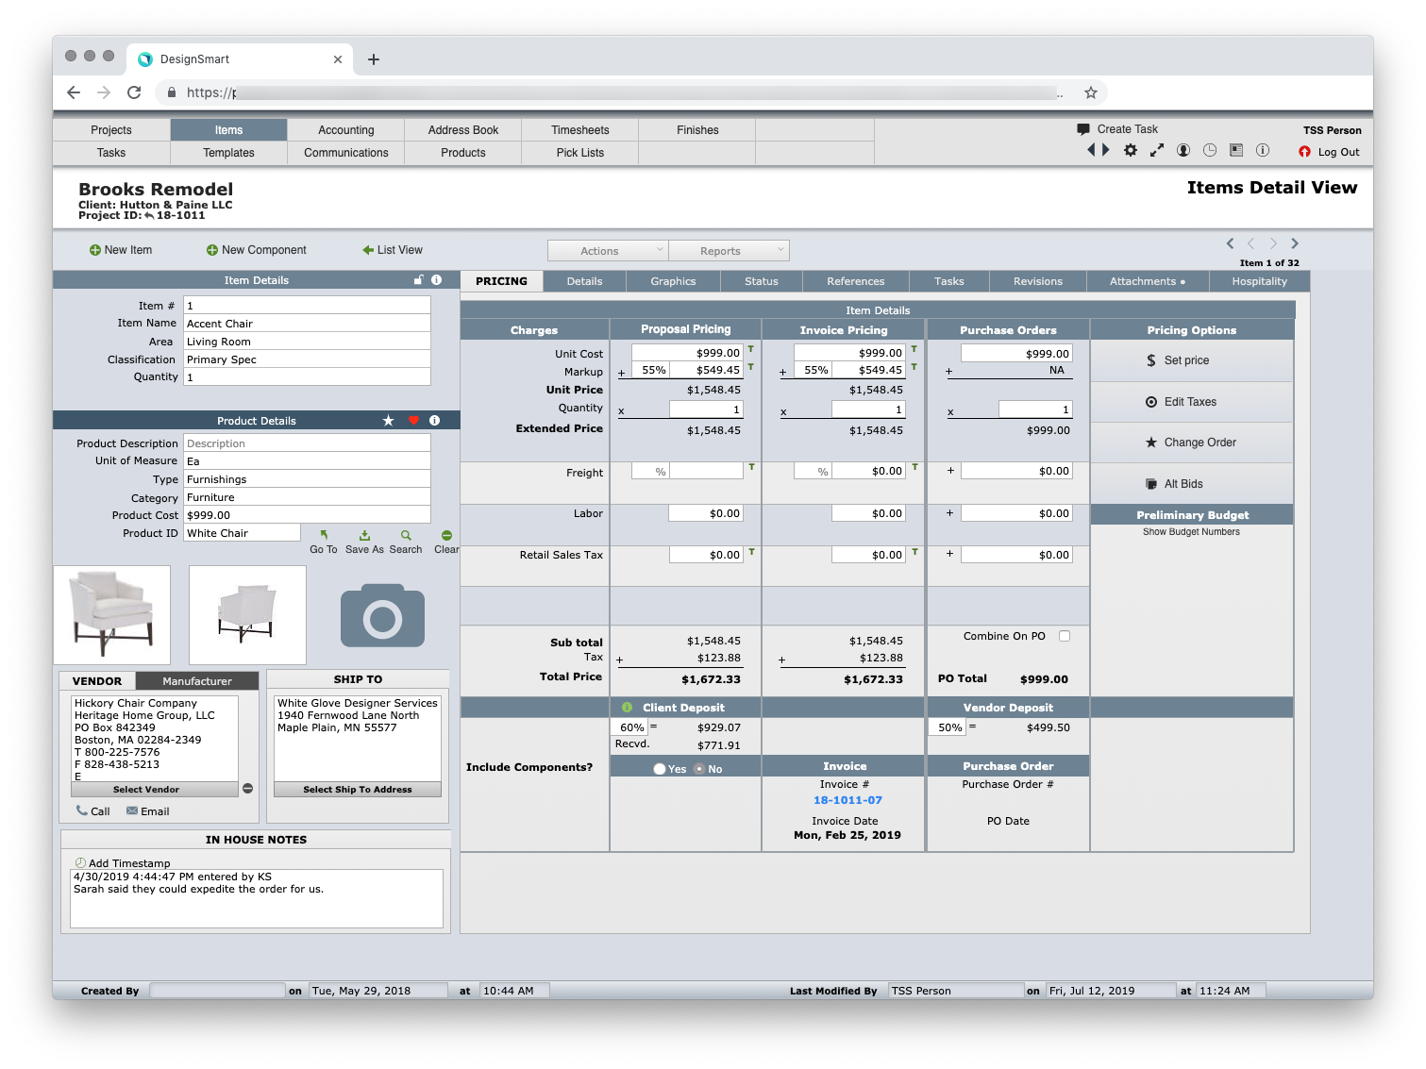1426x1069 pixels.
Task: Switch to the Details tab
Action: (585, 281)
